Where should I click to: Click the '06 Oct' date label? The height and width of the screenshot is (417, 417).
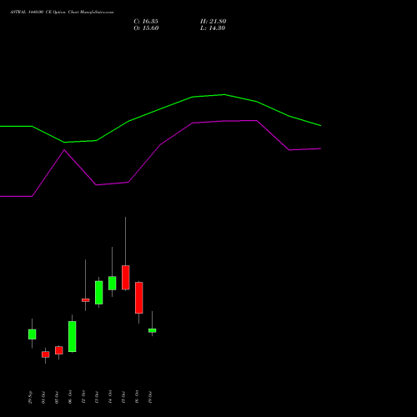coord(70,397)
